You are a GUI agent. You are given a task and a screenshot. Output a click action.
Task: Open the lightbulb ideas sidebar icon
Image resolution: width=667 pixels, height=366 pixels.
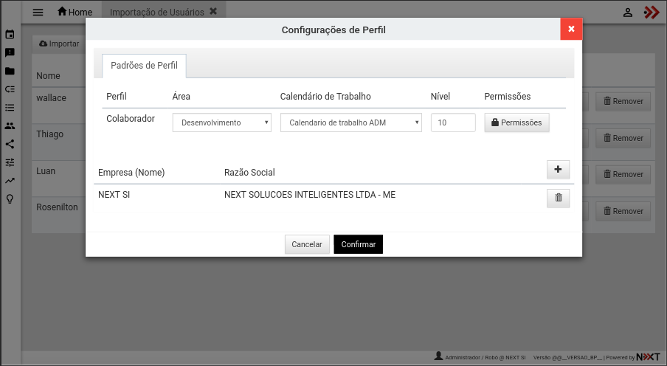[10, 198]
